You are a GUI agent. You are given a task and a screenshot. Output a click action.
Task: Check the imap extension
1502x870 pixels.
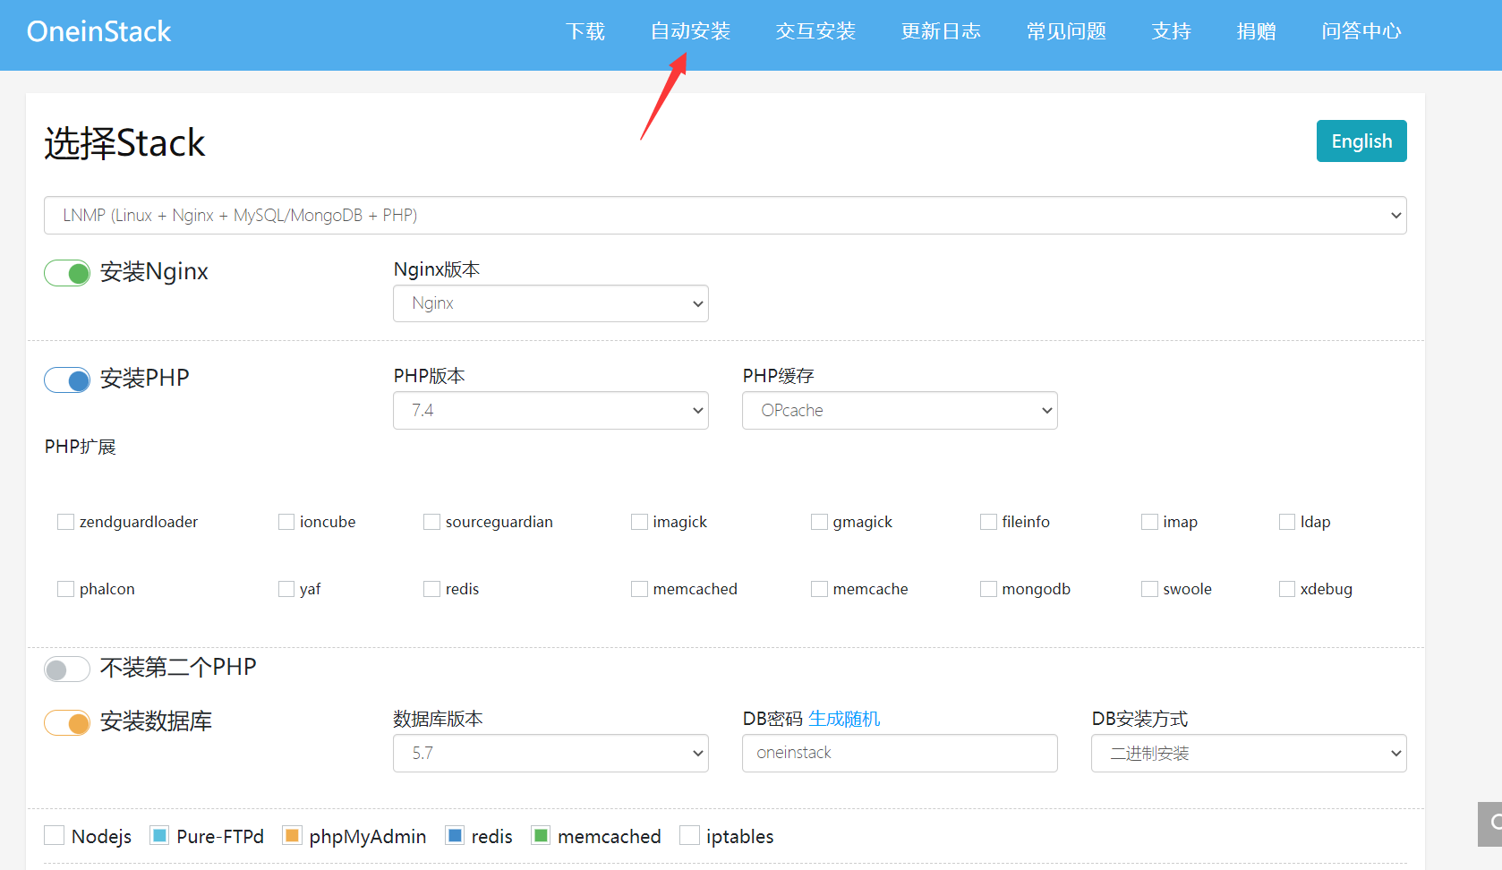tap(1149, 522)
